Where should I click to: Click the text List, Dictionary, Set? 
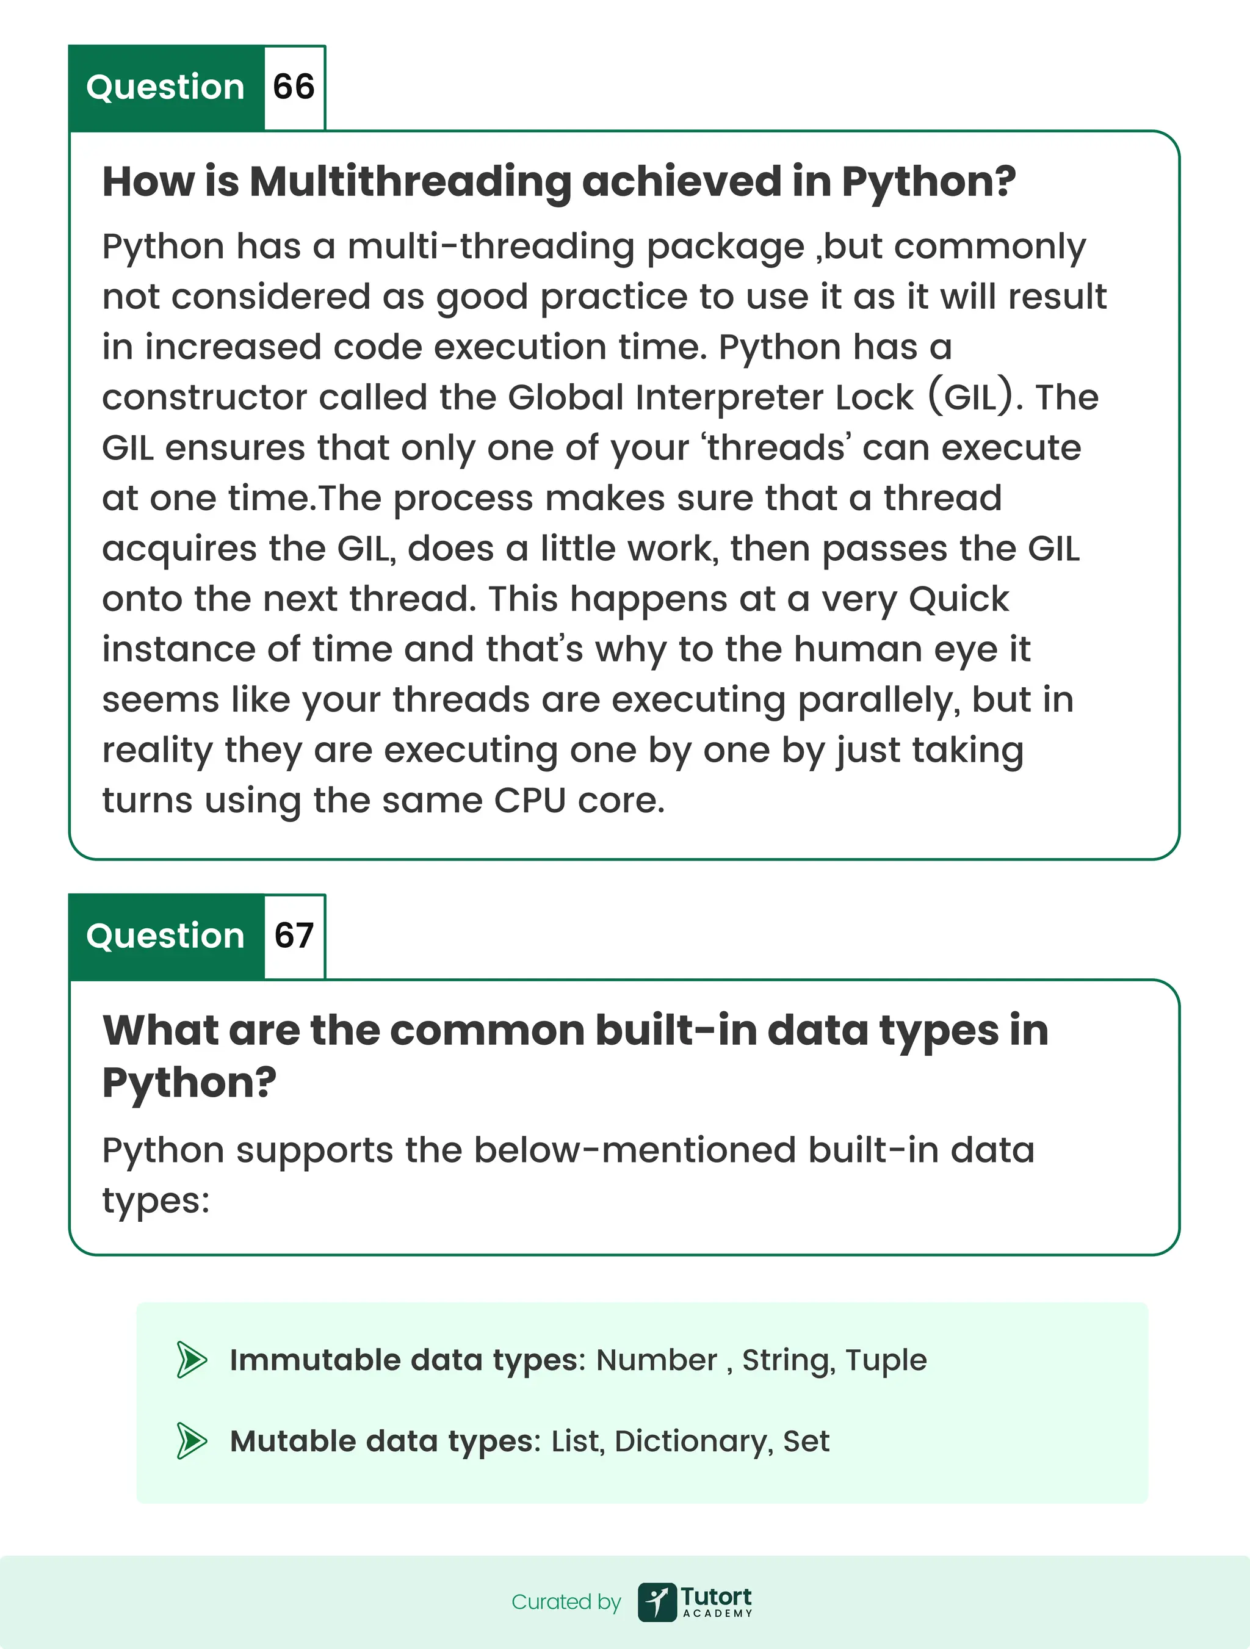(x=690, y=1442)
